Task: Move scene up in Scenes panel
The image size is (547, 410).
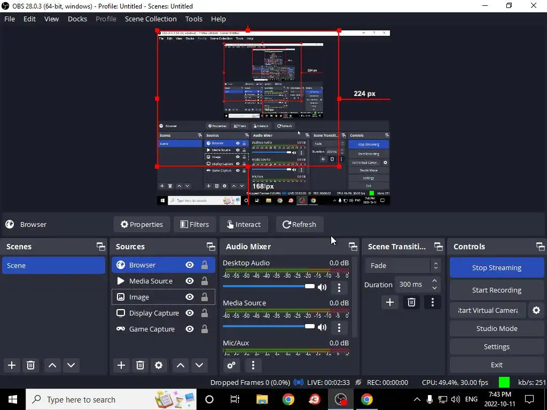Action: (x=52, y=365)
